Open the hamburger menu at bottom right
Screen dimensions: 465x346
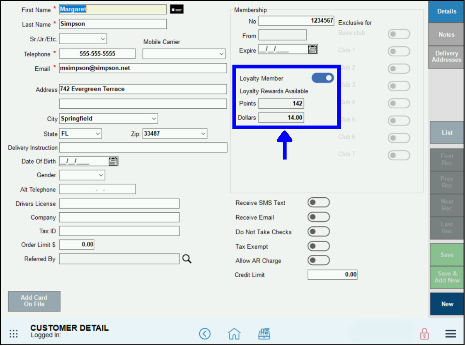[450, 334]
